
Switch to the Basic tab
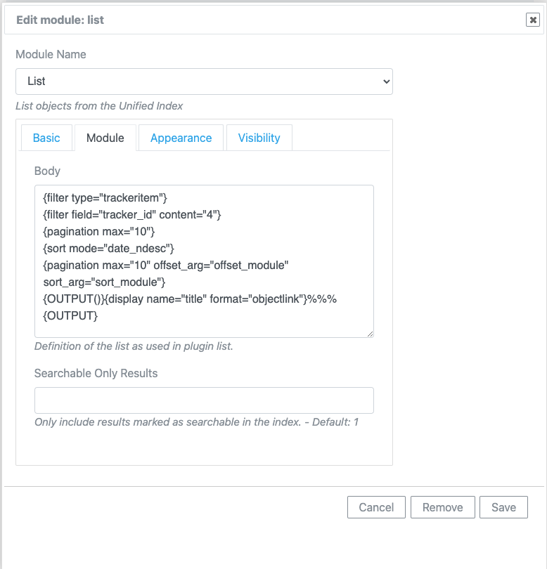click(46, 138)
